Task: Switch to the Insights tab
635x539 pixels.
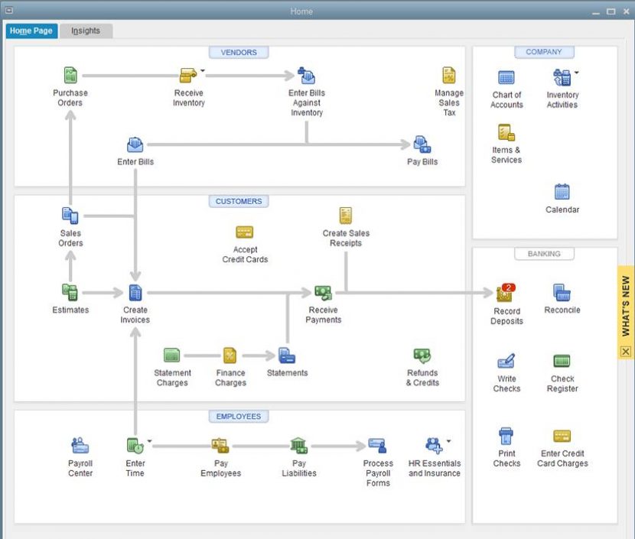Action: coord(86,31)
